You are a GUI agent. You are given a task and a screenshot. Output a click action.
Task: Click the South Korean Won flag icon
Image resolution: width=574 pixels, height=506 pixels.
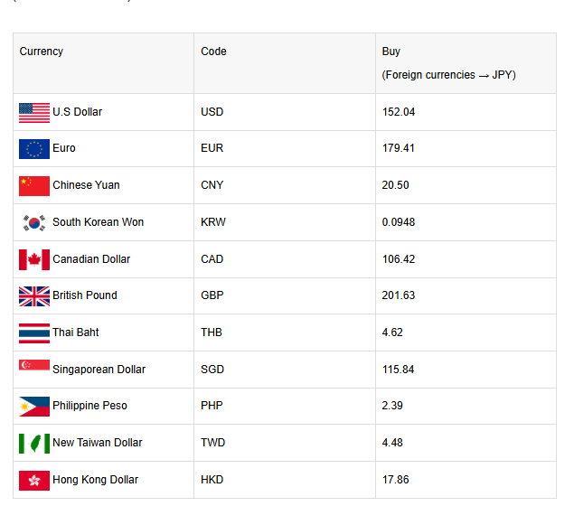pos(34,223)
